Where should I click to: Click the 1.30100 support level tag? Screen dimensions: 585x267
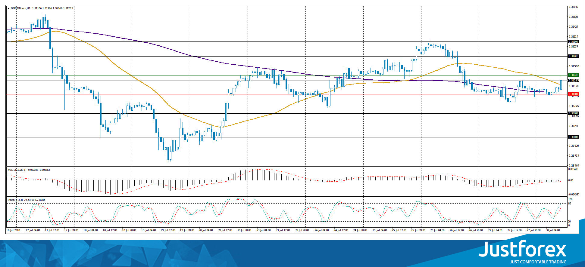click(573, 137)
